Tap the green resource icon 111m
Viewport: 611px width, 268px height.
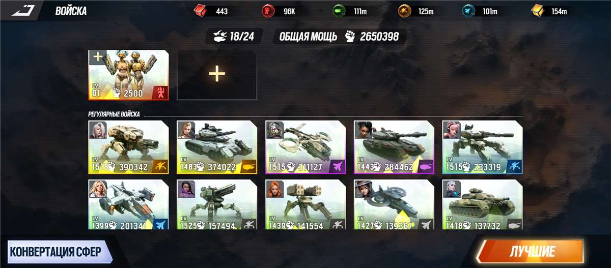(338, 11)
